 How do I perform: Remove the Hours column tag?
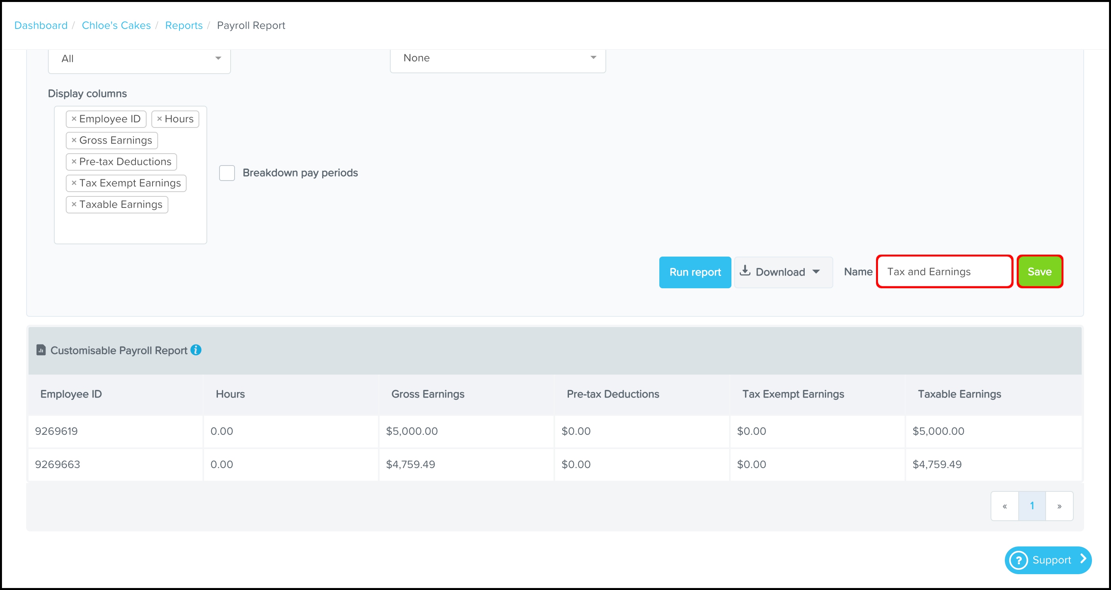[x=159, y=119]
